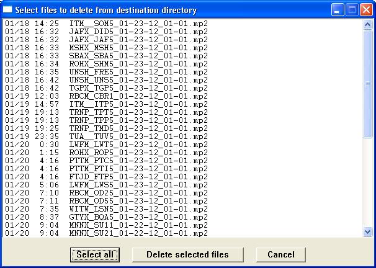Select file MNNX_SU21_01-22-12_01-01.mp2
This screenshot has width=376, height=268.
click(x=184, y=233)
